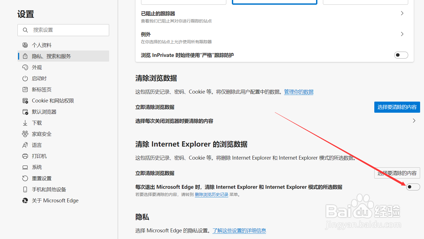Open 家庭安全 settings menu item

coord(63,134)
